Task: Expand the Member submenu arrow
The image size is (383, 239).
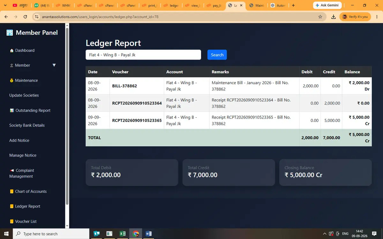Action: point(54,65)
